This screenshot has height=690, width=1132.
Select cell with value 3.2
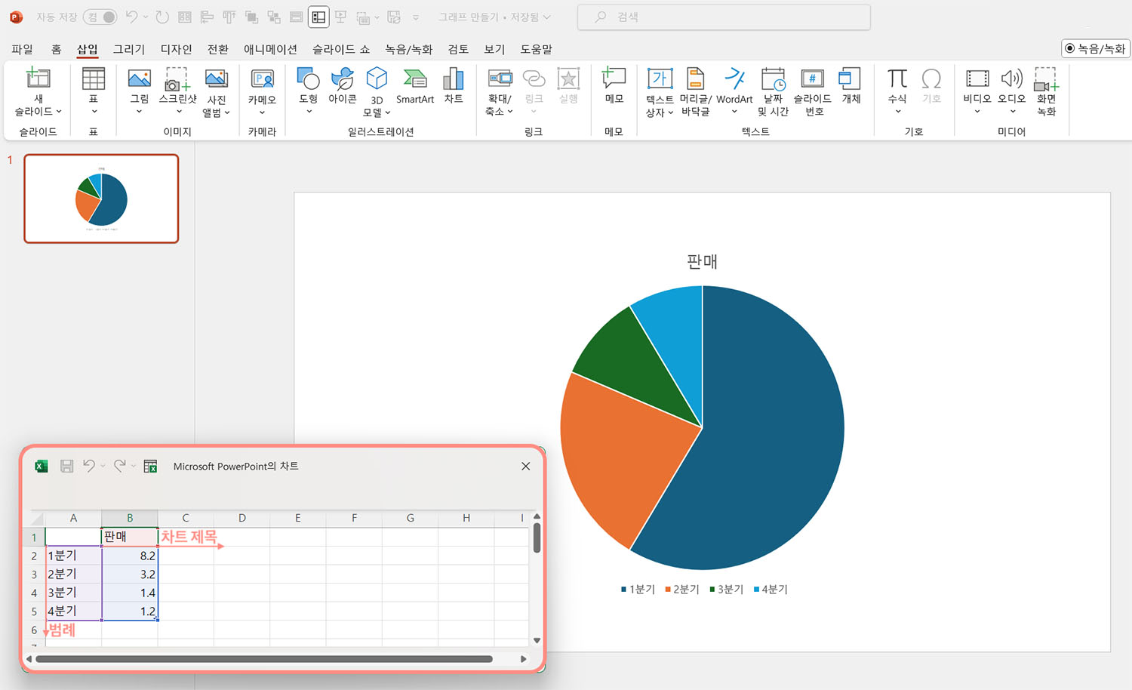coord(130,574)
